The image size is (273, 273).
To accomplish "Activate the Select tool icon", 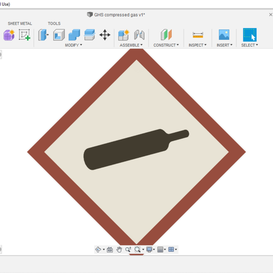I will 250,35.
